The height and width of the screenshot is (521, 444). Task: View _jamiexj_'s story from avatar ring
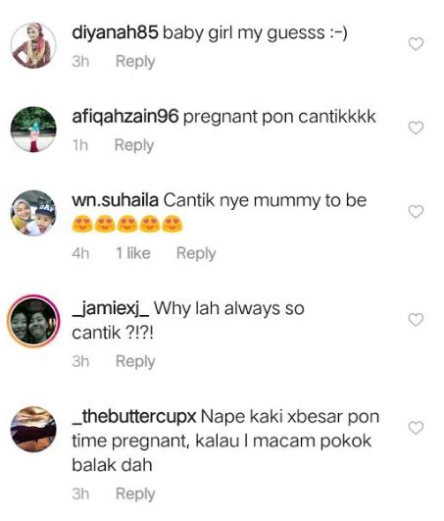[x=33, y=321]
